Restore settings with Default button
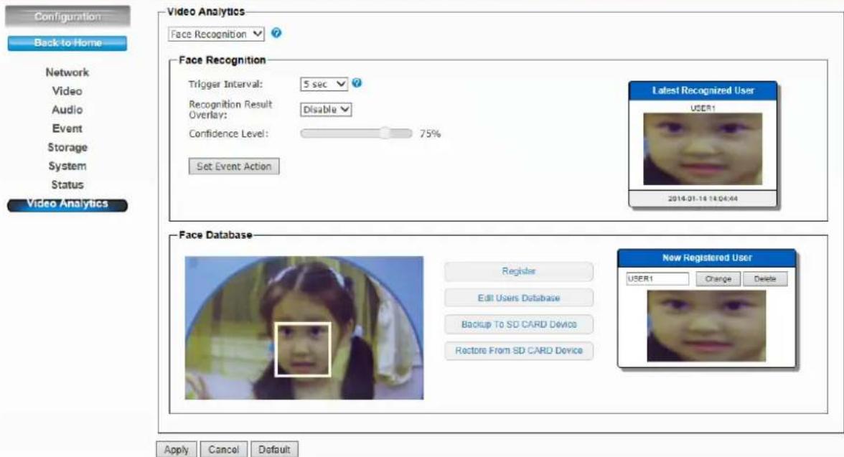 (x=274, y=449)
